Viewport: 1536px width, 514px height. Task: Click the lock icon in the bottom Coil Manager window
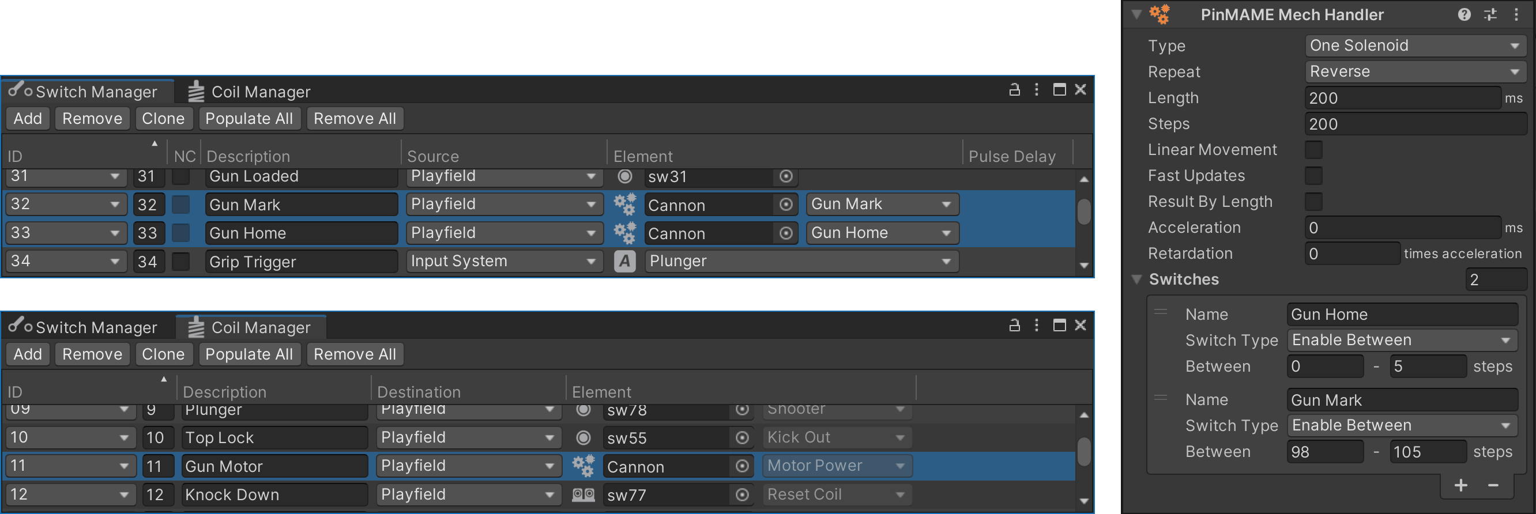(x=1014, y=325)
